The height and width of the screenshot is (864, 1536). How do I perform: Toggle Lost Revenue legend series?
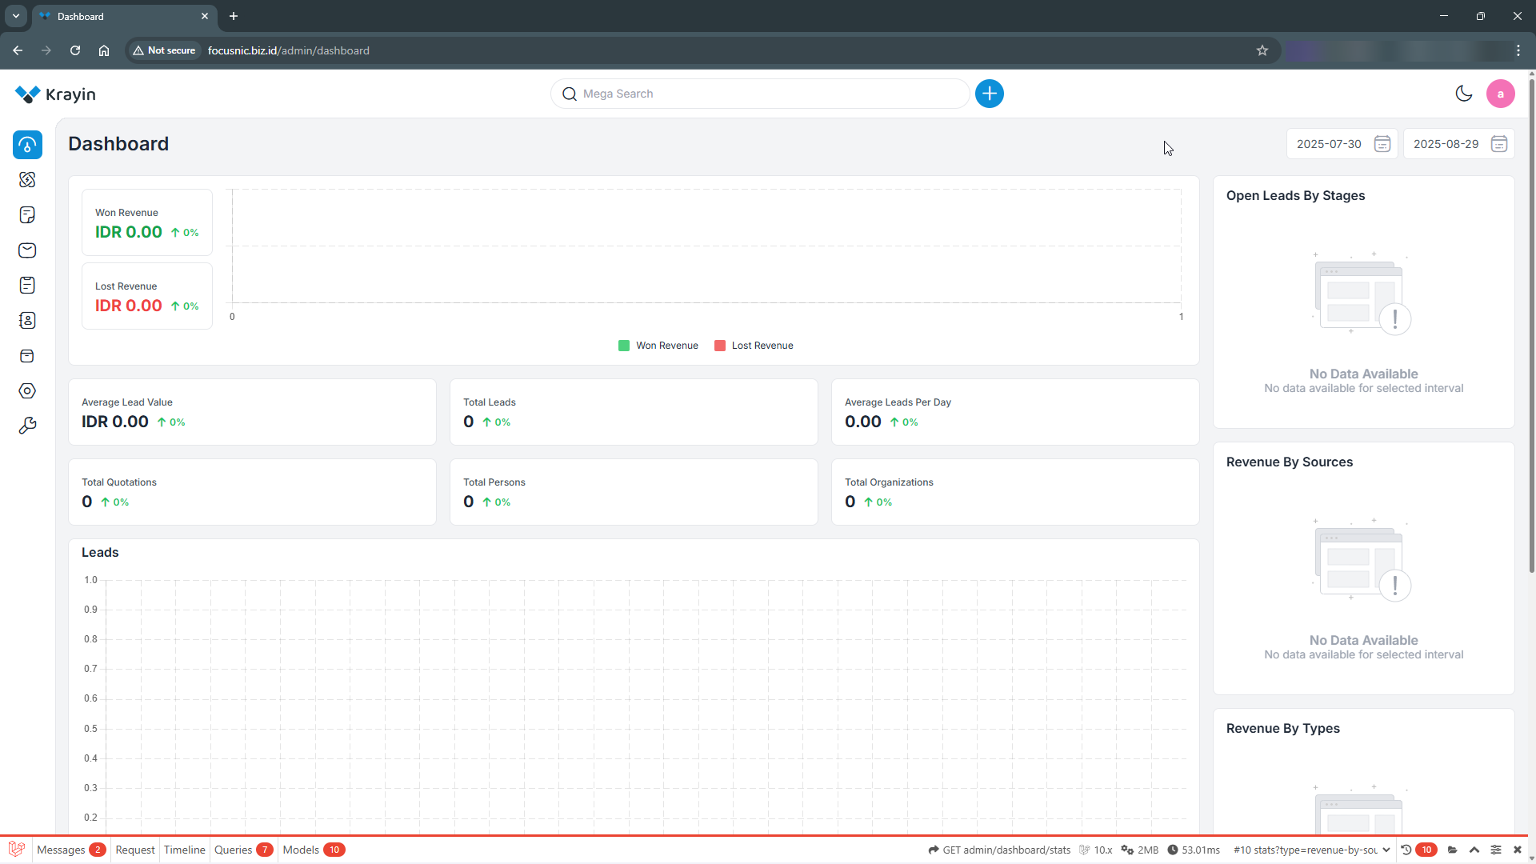tap(754, 346)
